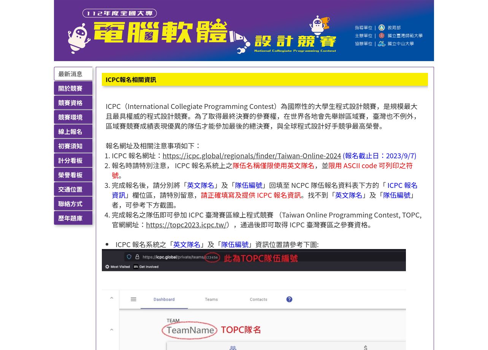Open the 歷年題庫 archive

(x=73, y=218)
